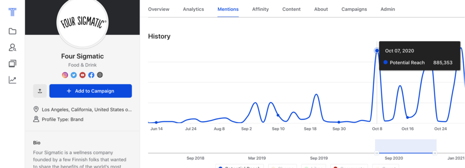The width and height of the screenshot is (465, 168).
Task: Open Four Sigmatic's Facebook page icon
Action: coord(91,75)
